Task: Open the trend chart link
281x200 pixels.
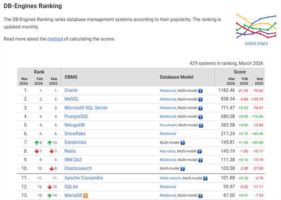Action: (x=256, y=44)
